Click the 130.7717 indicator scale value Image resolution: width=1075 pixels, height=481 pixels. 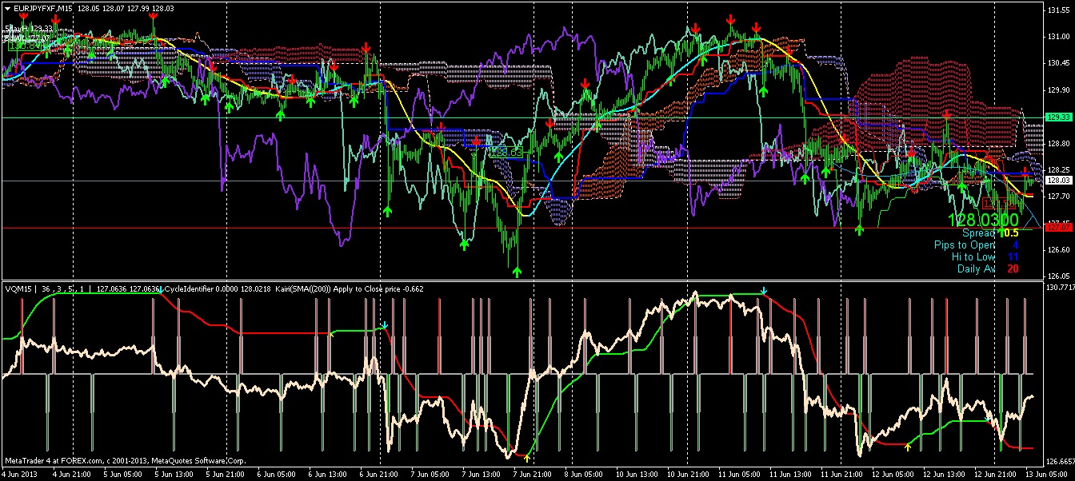click(x=1060, y=287)
